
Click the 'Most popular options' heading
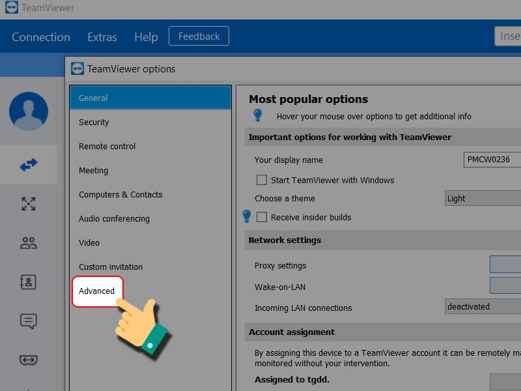(308, 99)
